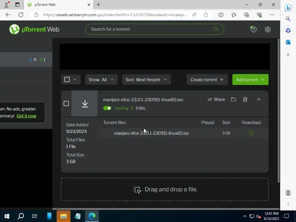Click the green completed checkmark in Download column
Screen dimensions: 296x222
pyautogui.click(x=251, y=133)
